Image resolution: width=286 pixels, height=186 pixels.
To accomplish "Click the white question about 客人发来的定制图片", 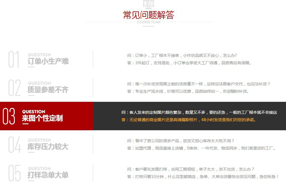I will [199, 112].
